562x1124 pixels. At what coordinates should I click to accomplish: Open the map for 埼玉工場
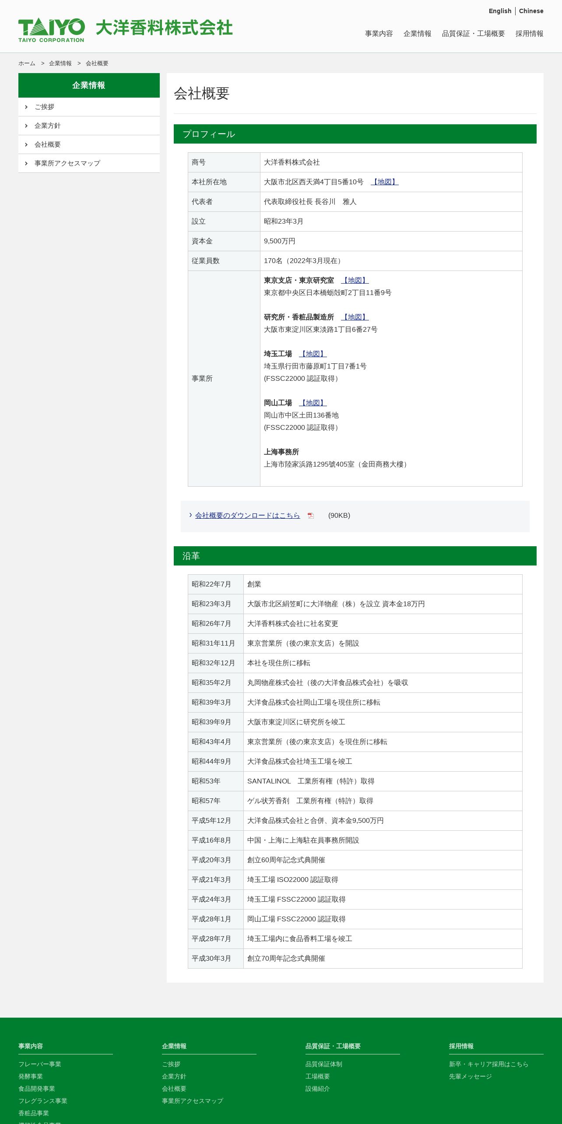[x=313, y=354]
